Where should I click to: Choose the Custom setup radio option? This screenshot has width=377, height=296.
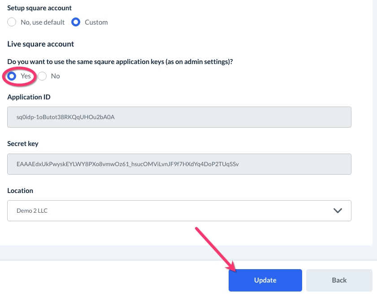coord(76,22)
